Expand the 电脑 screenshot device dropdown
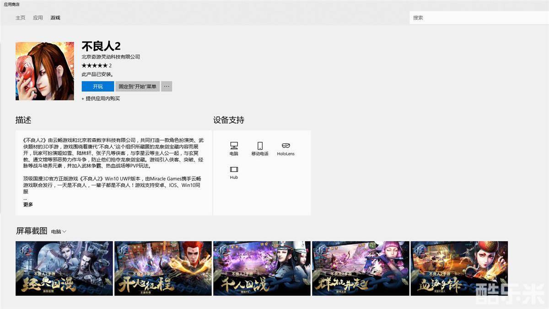Screen dimensions: 549x309 59,232
